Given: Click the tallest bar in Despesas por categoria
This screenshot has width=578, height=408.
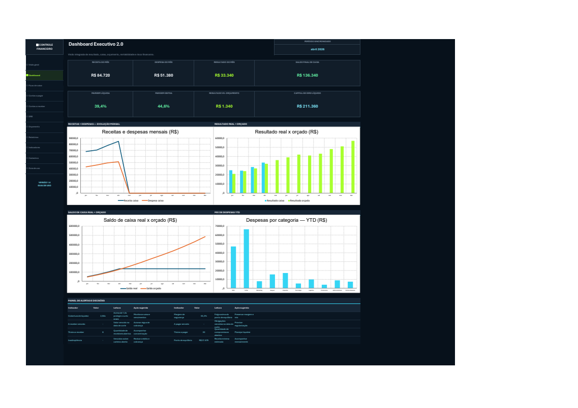Looking at the screenshot, I should pos(246,259).
